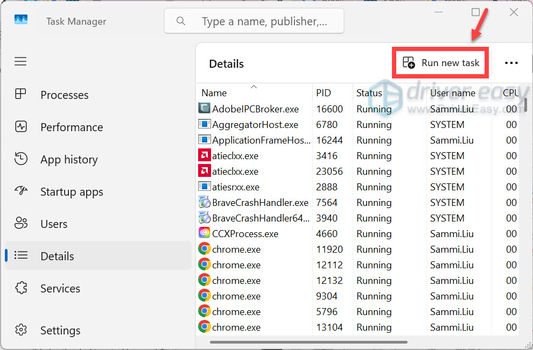Select the Performance graph icon

click(21, 127)
